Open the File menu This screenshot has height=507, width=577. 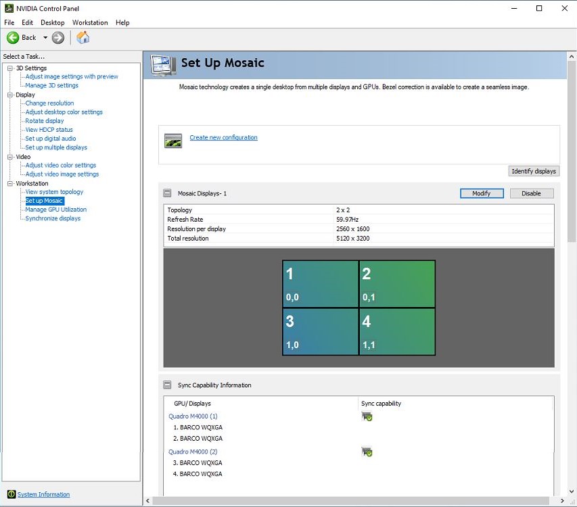[x=9, y=22]
